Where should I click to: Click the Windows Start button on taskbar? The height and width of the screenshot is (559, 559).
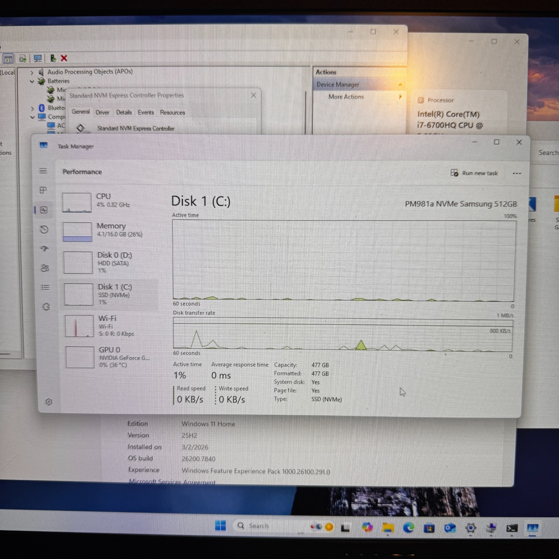point(220,525)
